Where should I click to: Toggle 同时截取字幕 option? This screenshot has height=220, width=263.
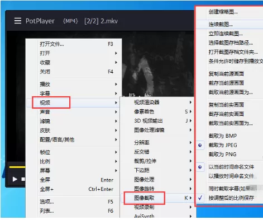(229, 189)
